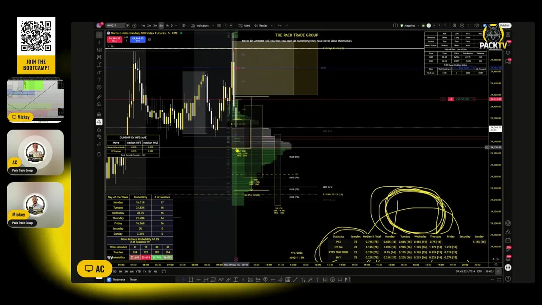Toggle log scale L on the price axis
The height and width of the screenshot is (305, 542).
(498, 259)
